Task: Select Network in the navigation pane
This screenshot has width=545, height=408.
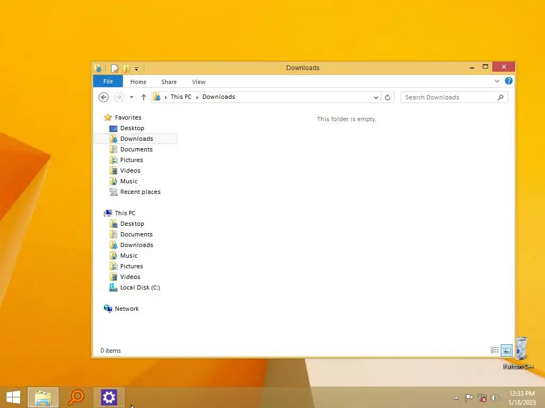Action: [x=127, y=309]
